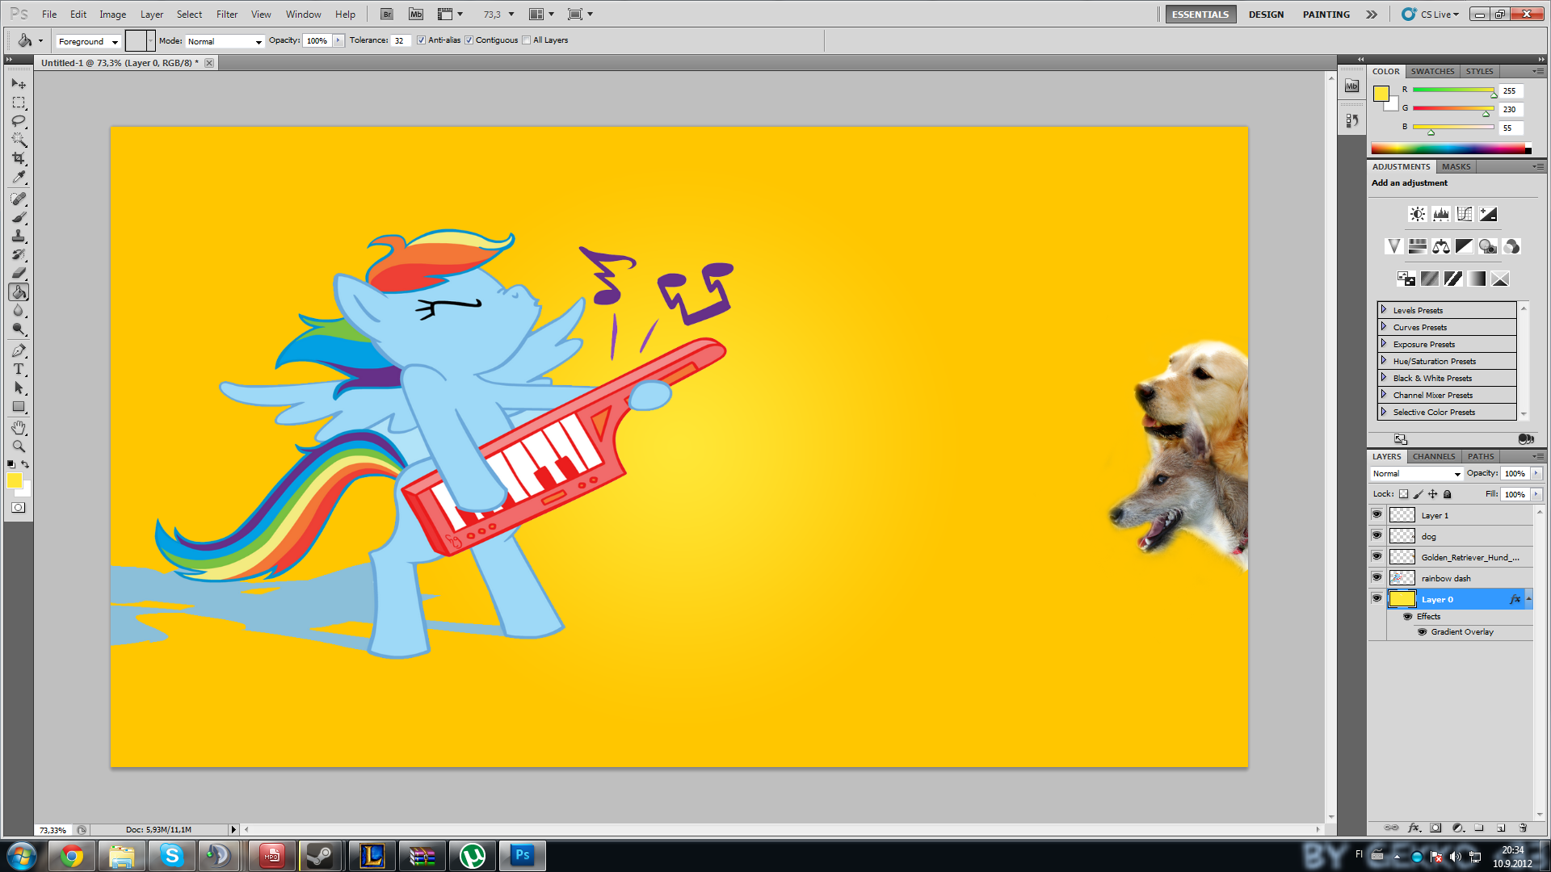
Task: Switch to the Swatches tab
Action: [1432, 71]
